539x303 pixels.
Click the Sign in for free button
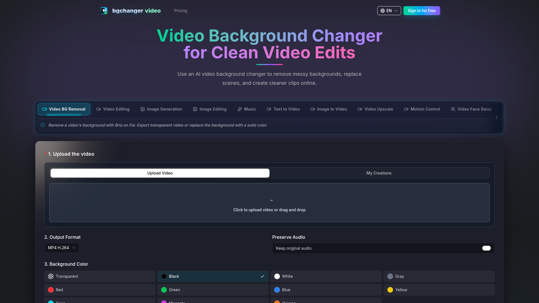tap(422, 11)
